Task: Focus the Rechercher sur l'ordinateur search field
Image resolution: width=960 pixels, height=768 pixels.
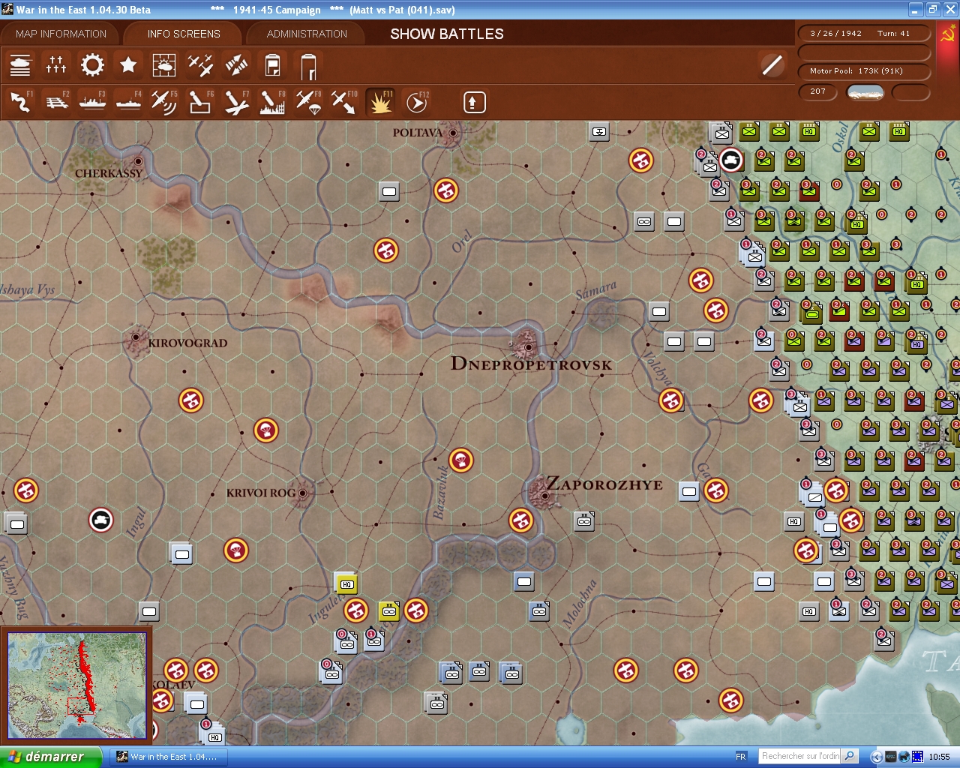Action: (x=800, y=756)
